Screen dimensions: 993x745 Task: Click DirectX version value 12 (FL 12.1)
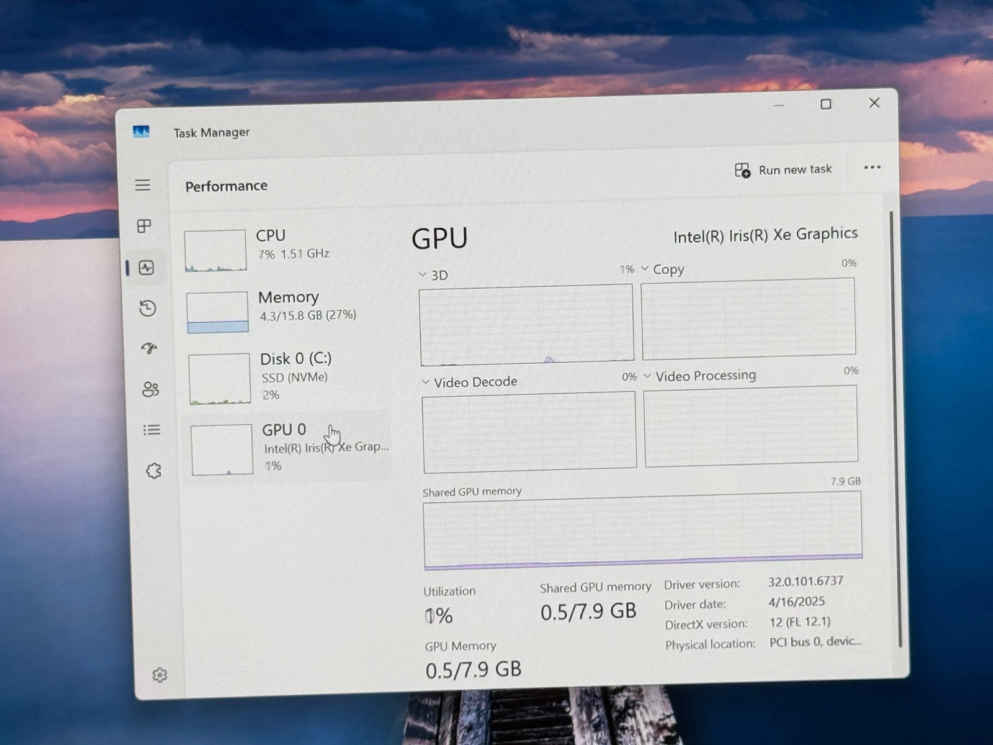click(x=800, y=622)
